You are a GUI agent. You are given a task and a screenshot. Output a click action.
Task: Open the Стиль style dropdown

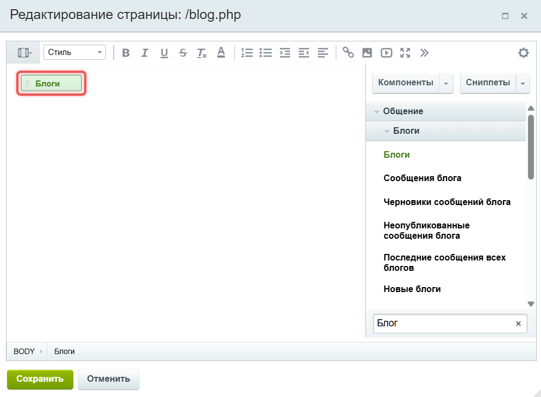(x=74, y=53)
